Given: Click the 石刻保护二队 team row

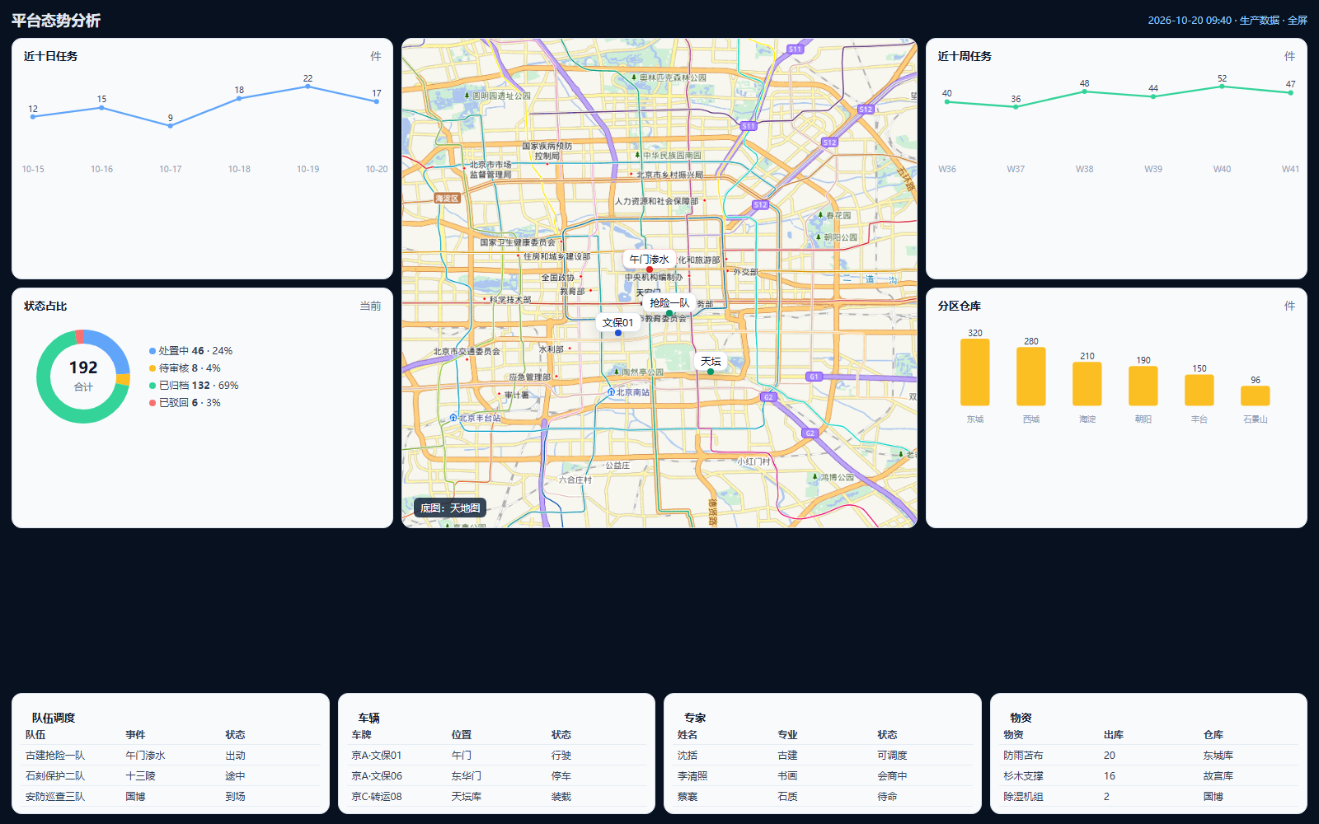Looking at the screenshot, I should click(171, 776).
